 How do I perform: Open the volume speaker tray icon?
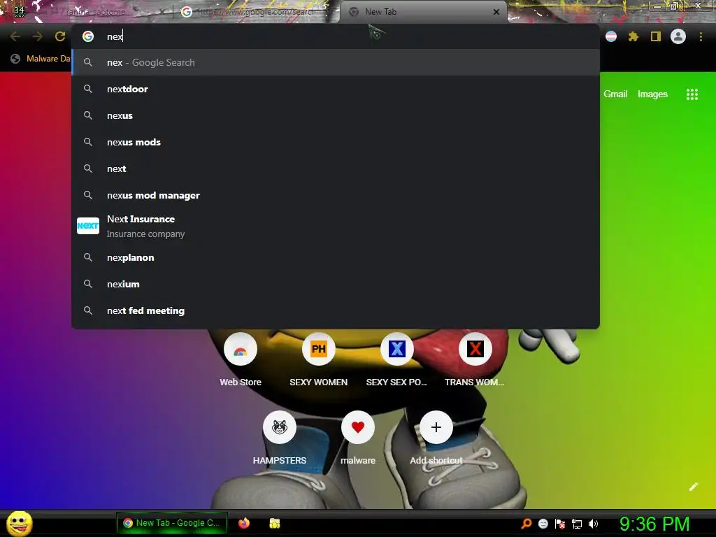[x=593, y=524]
